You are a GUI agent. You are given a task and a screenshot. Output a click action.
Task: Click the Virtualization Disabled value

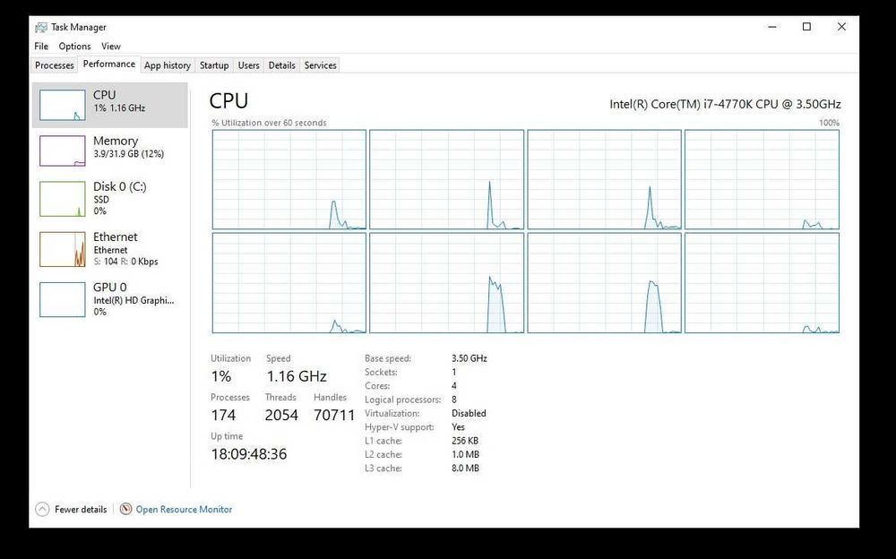coord(469,413)
